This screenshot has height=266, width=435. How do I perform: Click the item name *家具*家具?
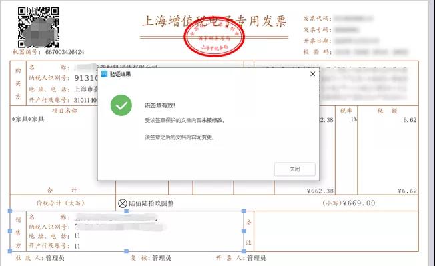pos(28,119)
